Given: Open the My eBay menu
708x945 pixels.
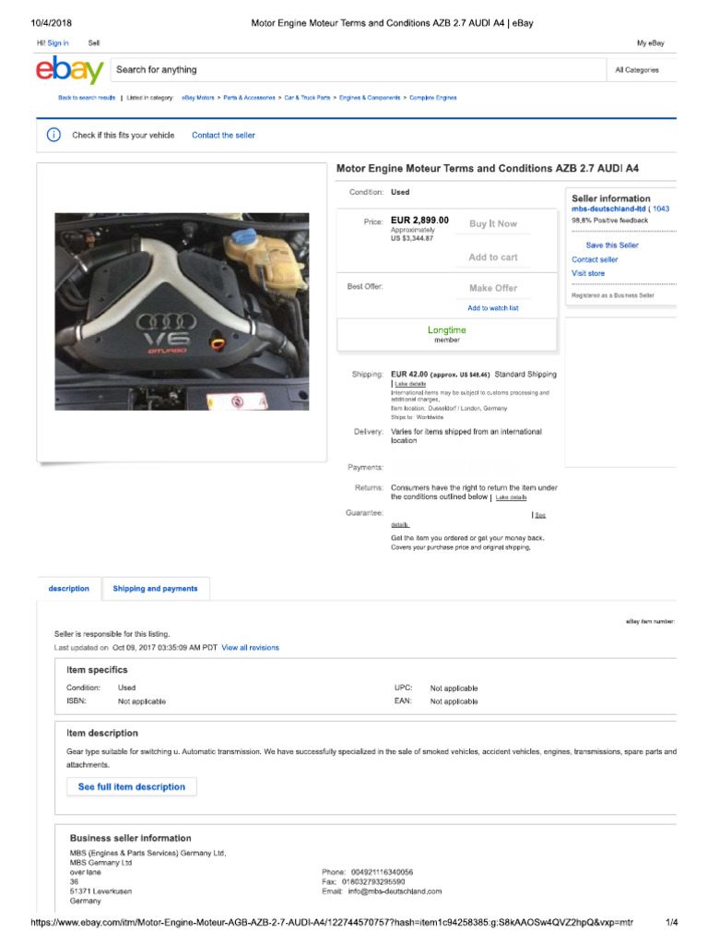Looking at the screenshot, I should pyautogui.click(x=650, y=43).
